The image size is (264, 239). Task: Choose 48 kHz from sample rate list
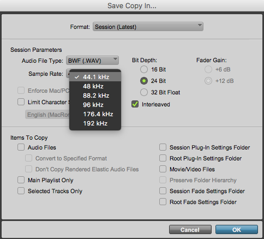point(95,86)
